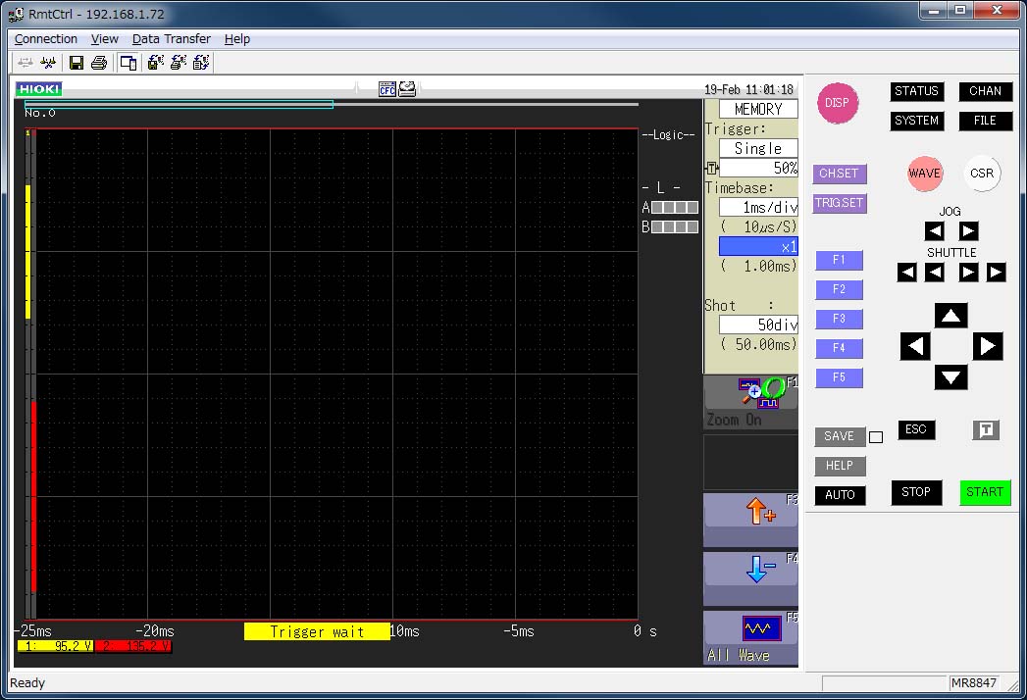Click the STOP button
The image size is (1027, 700).
pos(916,492)
